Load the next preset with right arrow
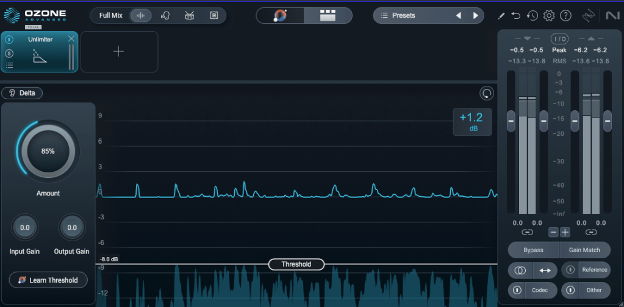 475,15
